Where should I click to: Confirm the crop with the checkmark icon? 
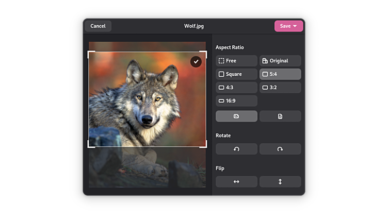196,61
